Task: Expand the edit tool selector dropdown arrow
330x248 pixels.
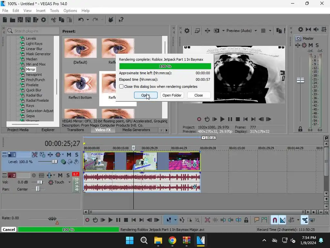Action: (x=175, y=220)
